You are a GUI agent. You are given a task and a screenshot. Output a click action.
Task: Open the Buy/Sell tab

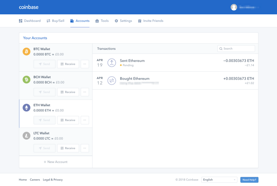(x=55, y=21)
